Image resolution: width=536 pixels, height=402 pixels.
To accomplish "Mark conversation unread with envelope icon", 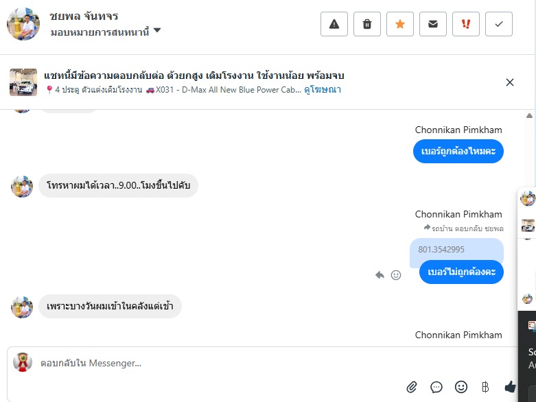I will [433, 24].
